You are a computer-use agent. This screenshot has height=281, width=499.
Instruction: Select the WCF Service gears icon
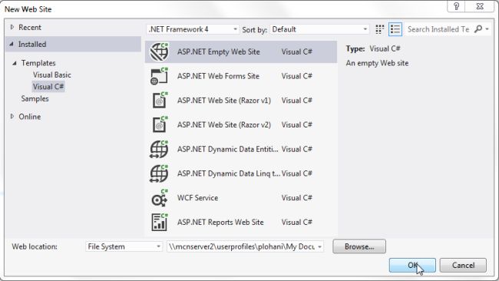click(x=159, y=198)
